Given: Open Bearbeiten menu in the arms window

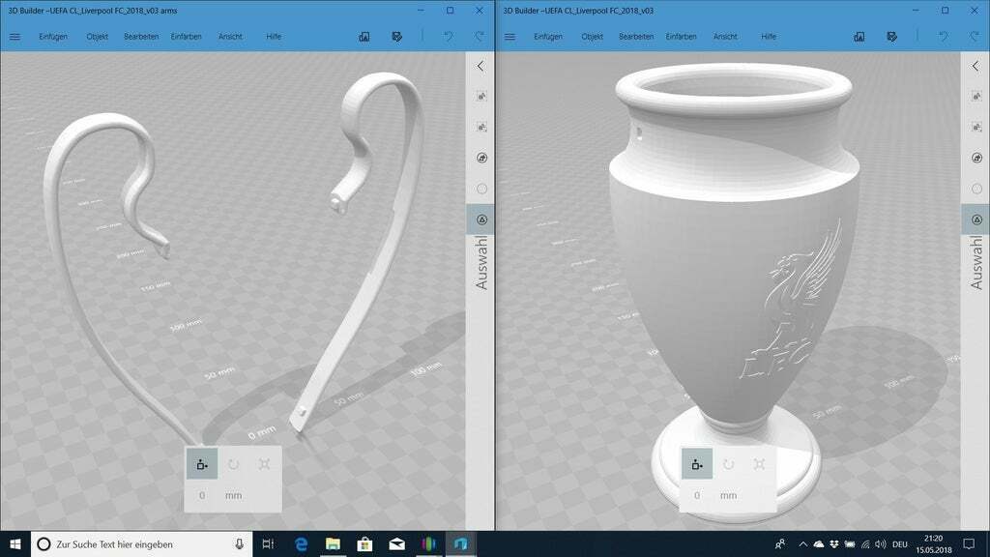Looking at the screenshot, I should pyautogui.click(x=141, y=37).
